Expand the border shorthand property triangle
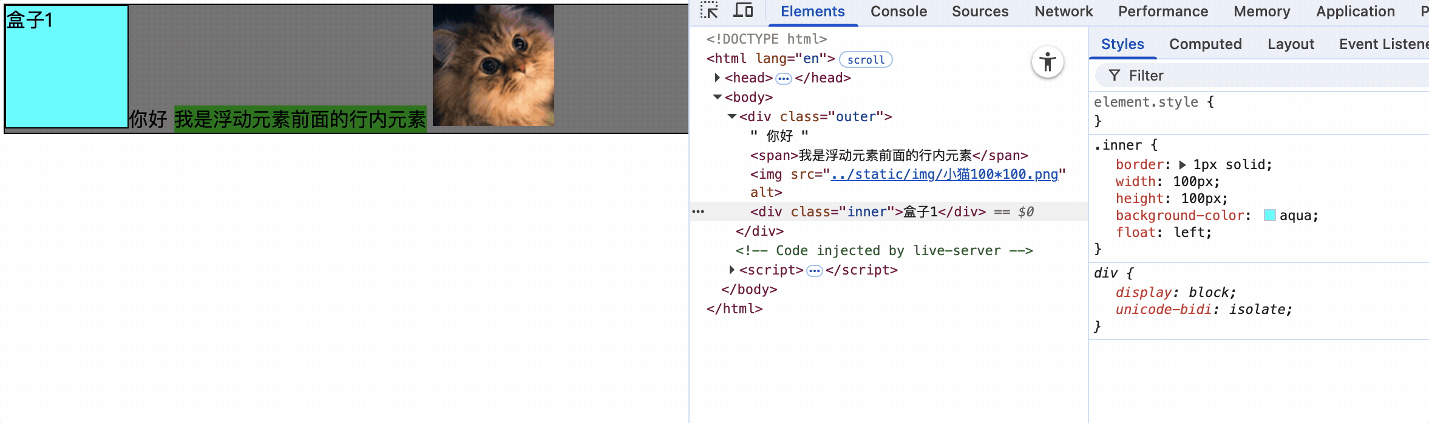Screen dimensions: 1429x423 (1182, 165)
